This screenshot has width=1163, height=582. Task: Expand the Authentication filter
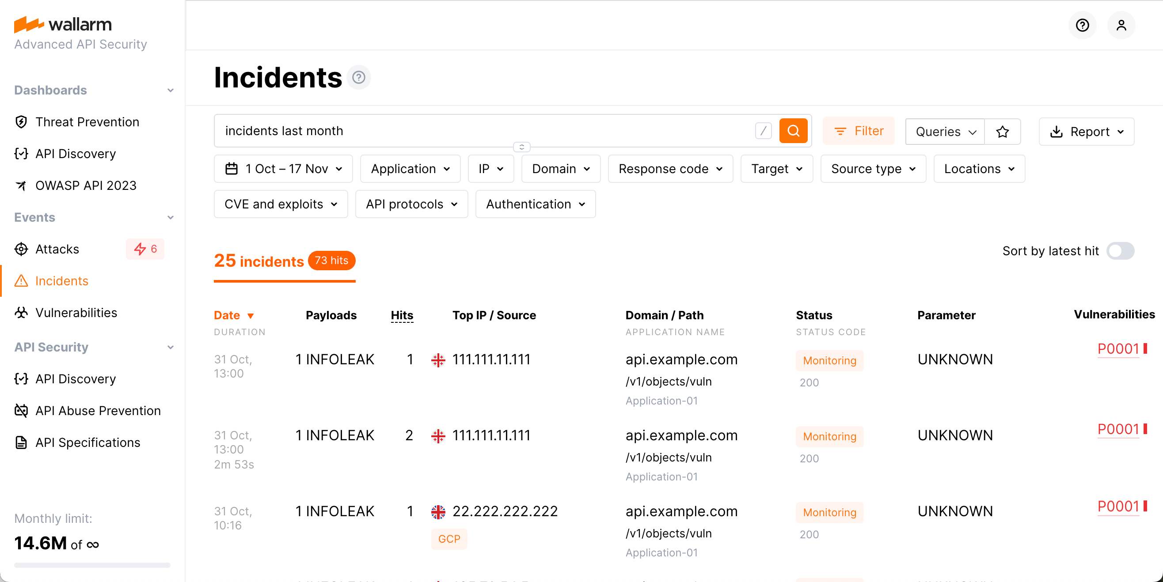tap(535, 204)
